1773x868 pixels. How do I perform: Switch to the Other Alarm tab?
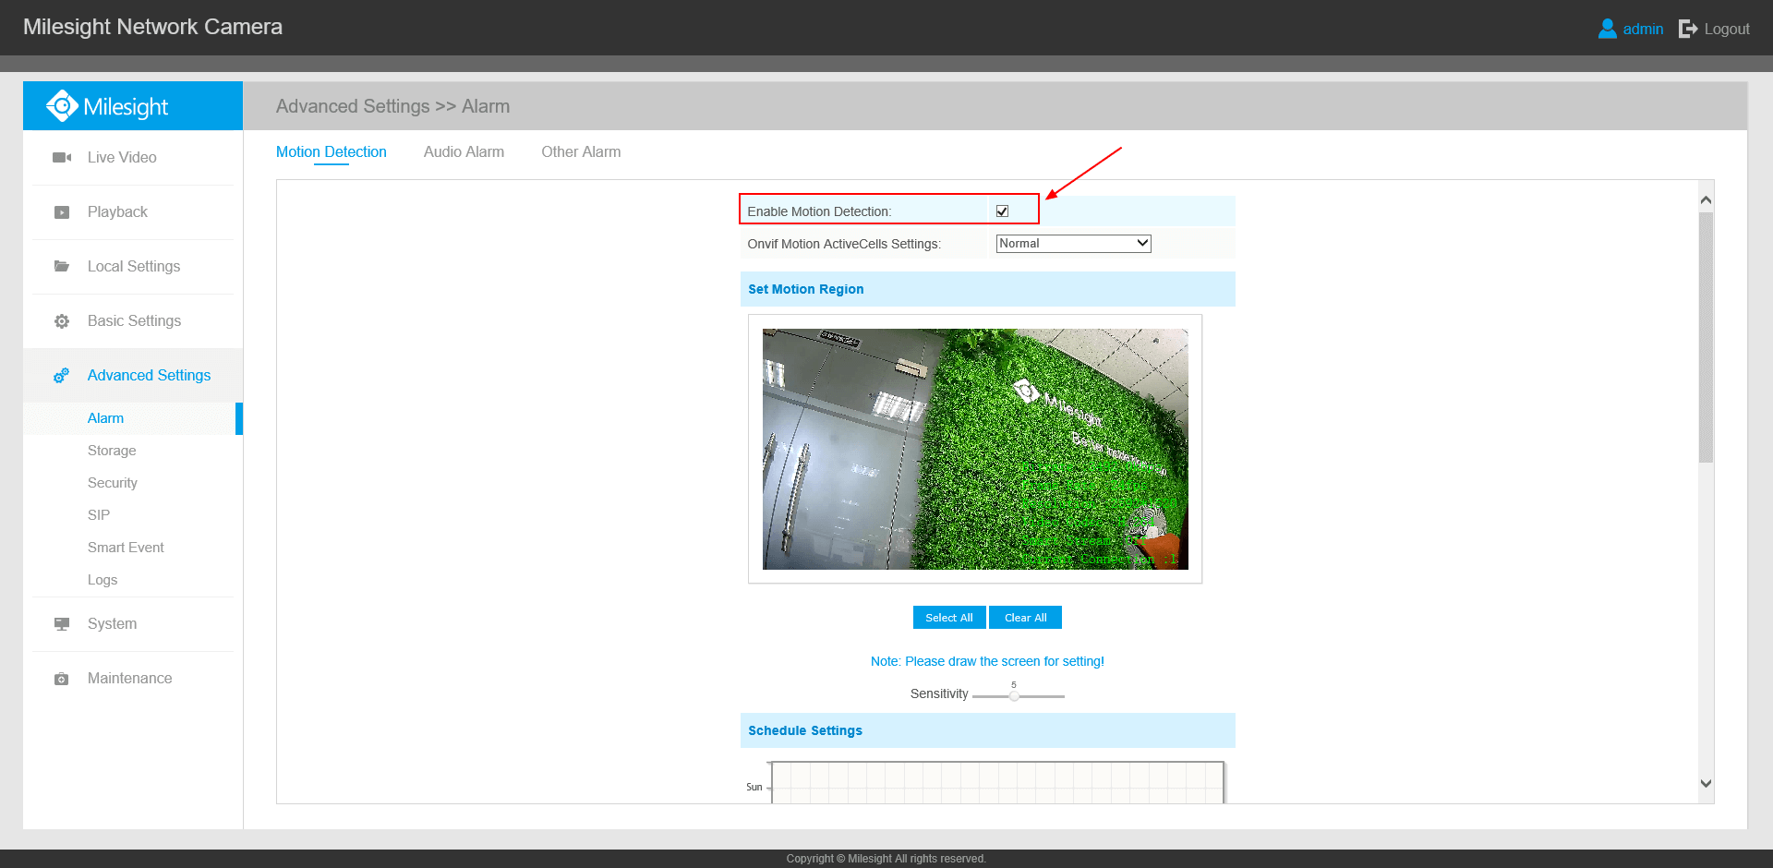point(581,151)
